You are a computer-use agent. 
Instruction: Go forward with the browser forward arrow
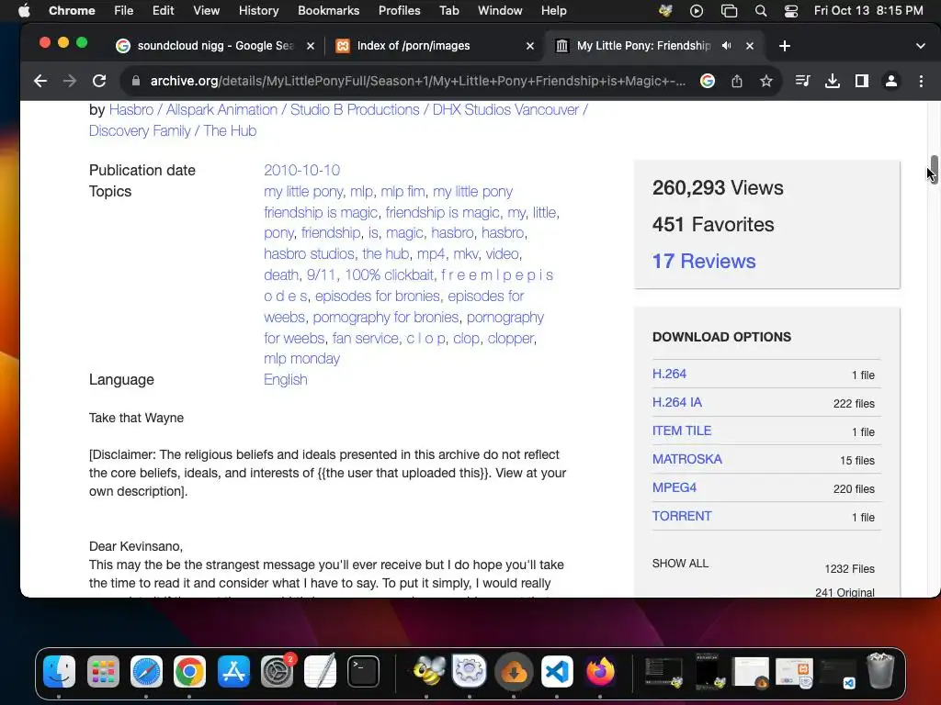[70, 81]
